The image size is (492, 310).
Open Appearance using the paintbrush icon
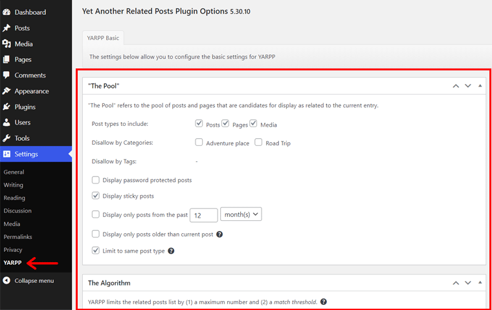coord(6,91)
